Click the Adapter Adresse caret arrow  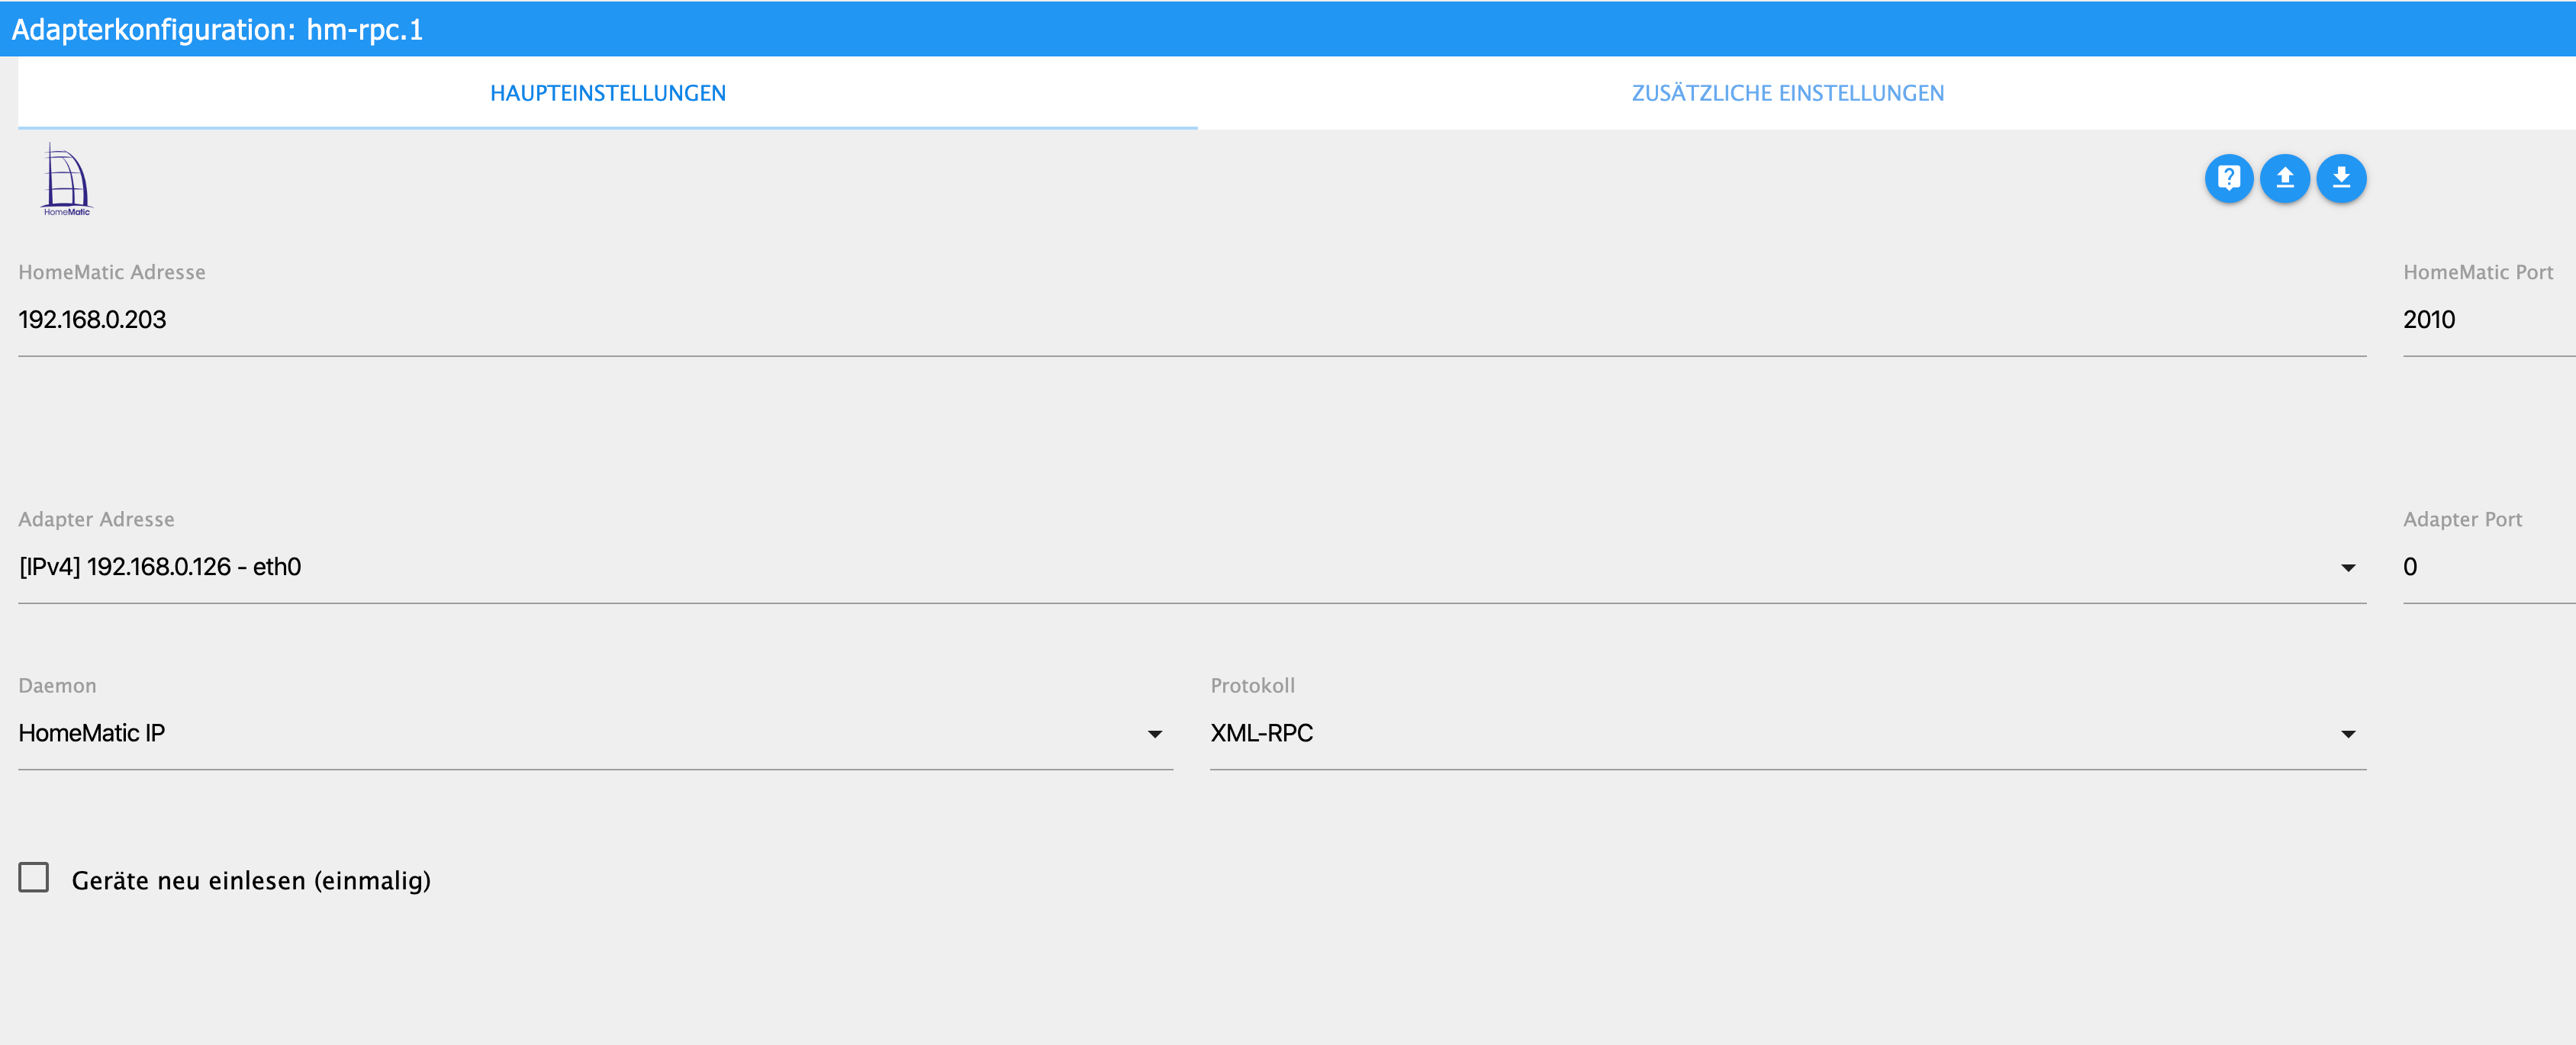[2347, 568]
